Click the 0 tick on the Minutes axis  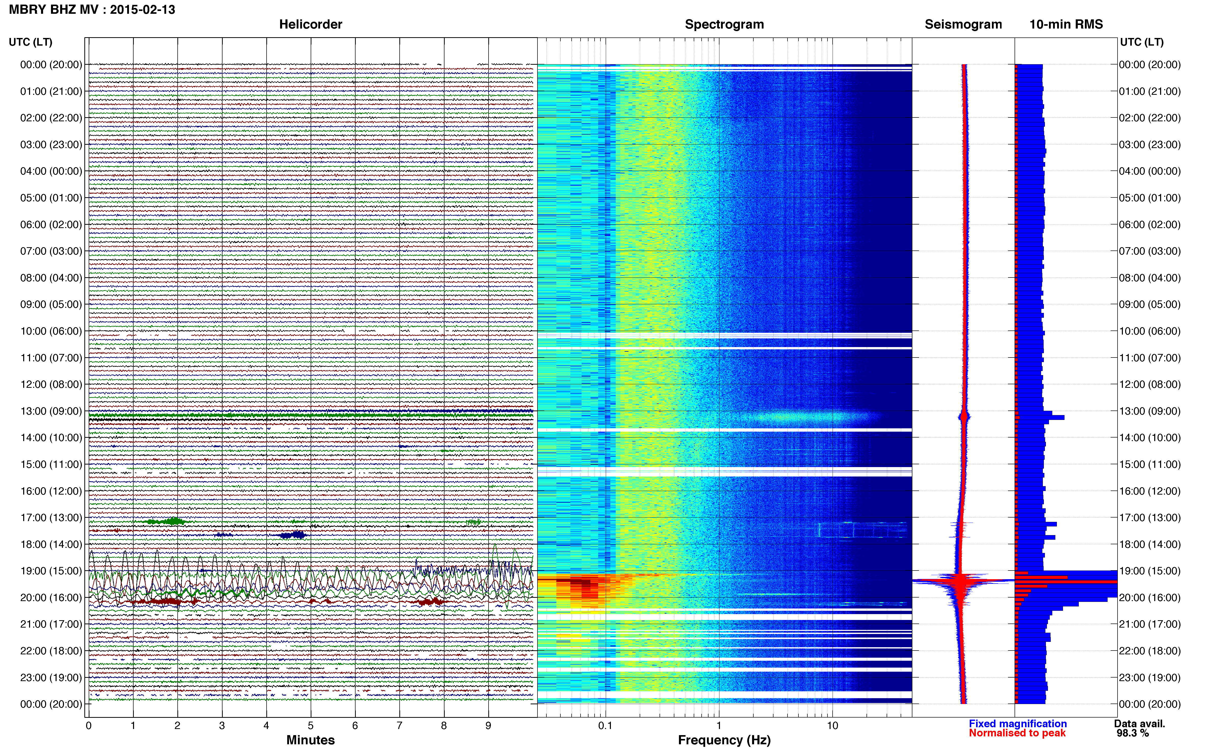tap(88, 726)
